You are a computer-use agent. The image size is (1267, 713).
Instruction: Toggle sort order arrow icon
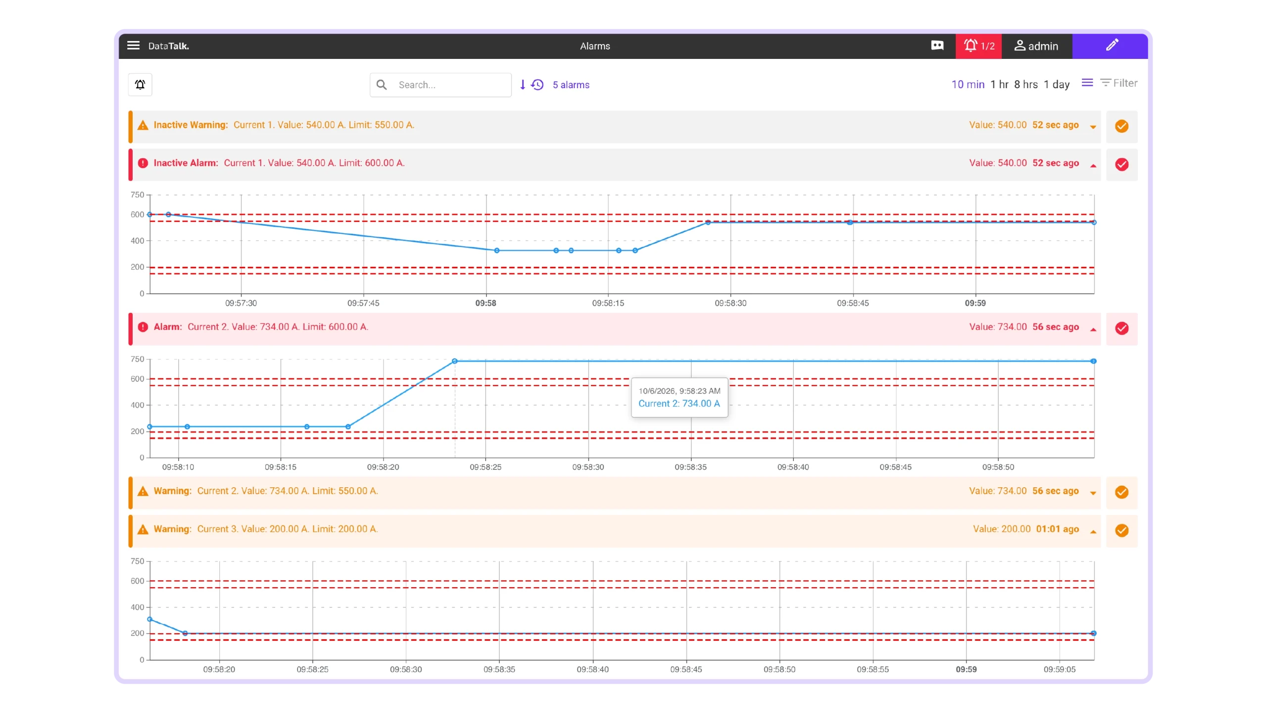pos(523,85)
